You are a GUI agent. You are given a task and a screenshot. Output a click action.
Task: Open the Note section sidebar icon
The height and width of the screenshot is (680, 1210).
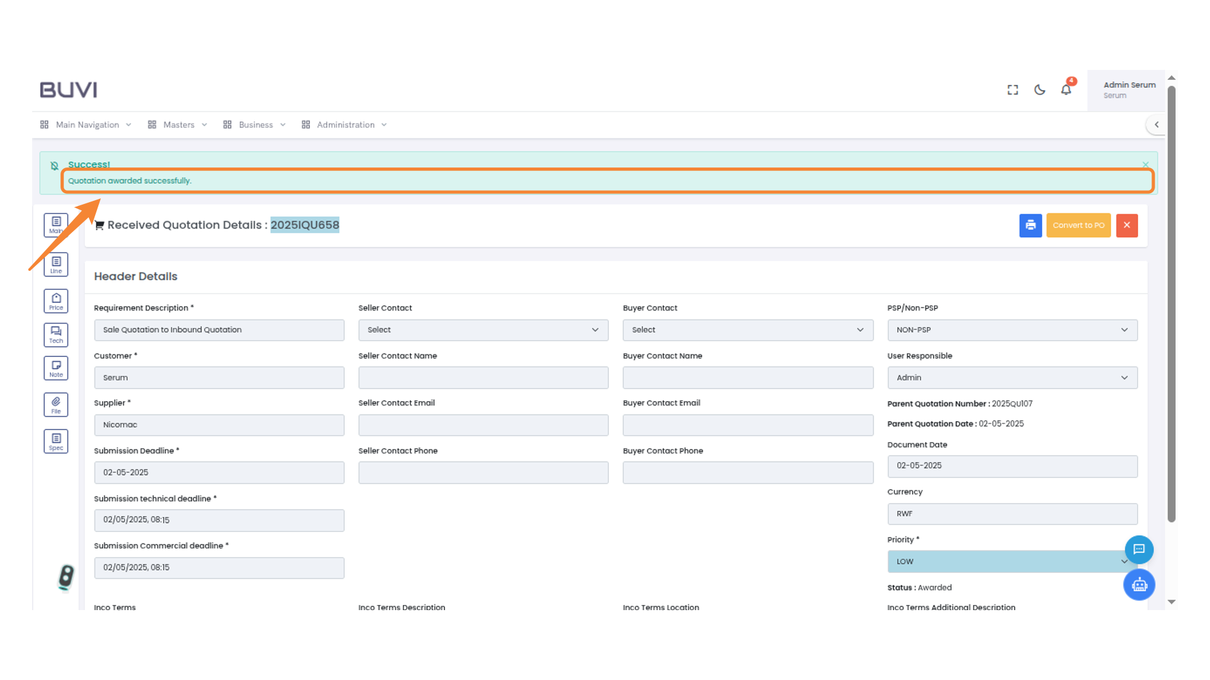(x=56, y=368)
